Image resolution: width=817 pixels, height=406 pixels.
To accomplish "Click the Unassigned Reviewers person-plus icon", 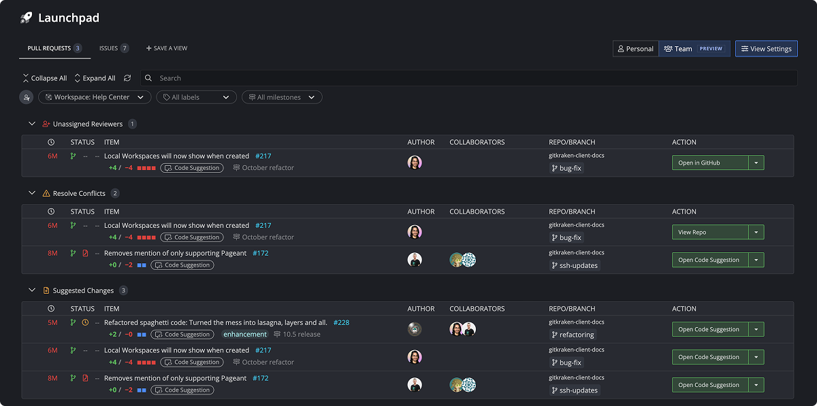I will (x=46, y=124).
